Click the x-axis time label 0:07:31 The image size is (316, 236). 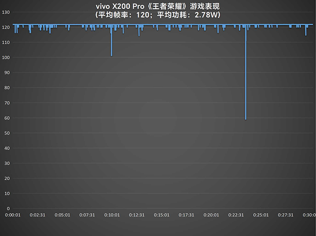click(x=87, y=215)
